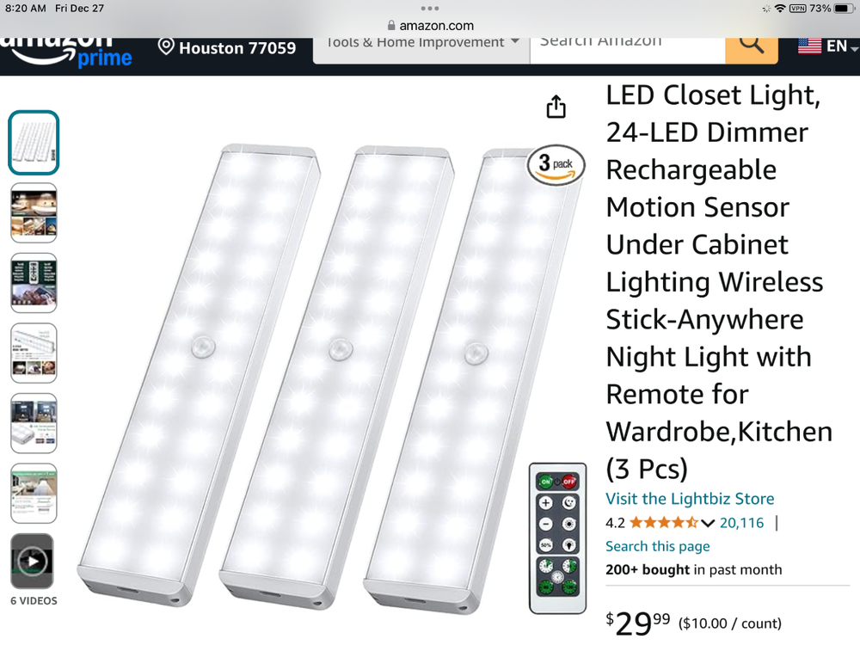Open the EN language selector

click(x=836, y=46)
